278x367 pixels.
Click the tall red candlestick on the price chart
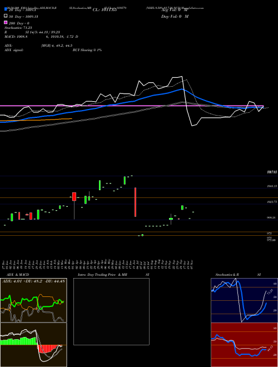tap(135, 202)
